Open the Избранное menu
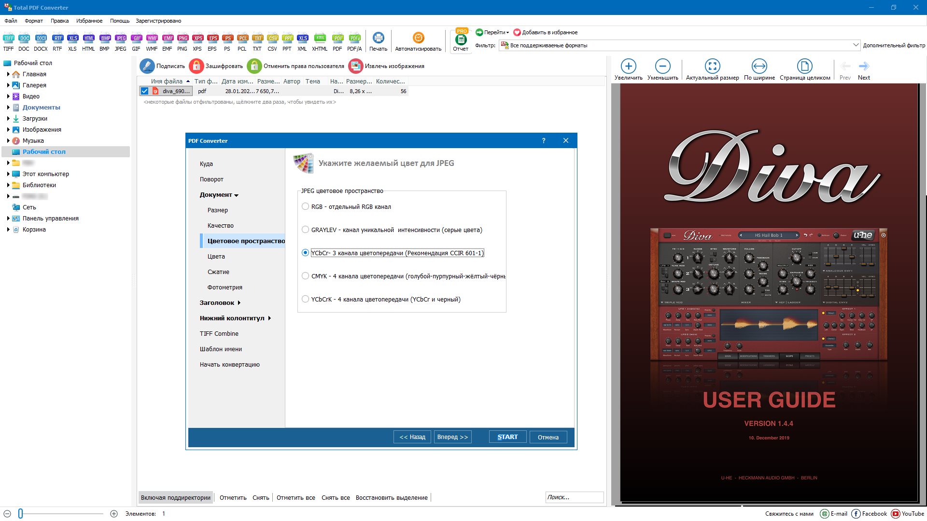This screenshot has width=927, height=521. [x=89, y=21]
